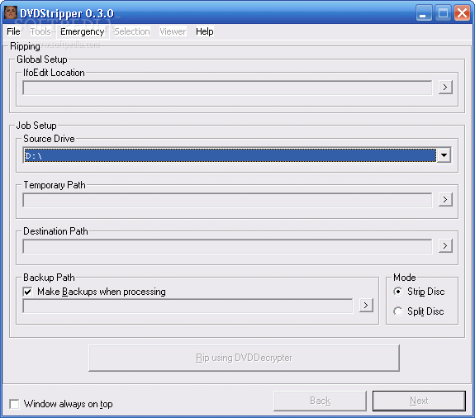Open the Viewer menu

(173, 31)
